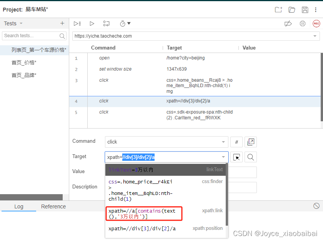Run the current test
Screen dimensions: 323x241
click(x=92, y=23)
